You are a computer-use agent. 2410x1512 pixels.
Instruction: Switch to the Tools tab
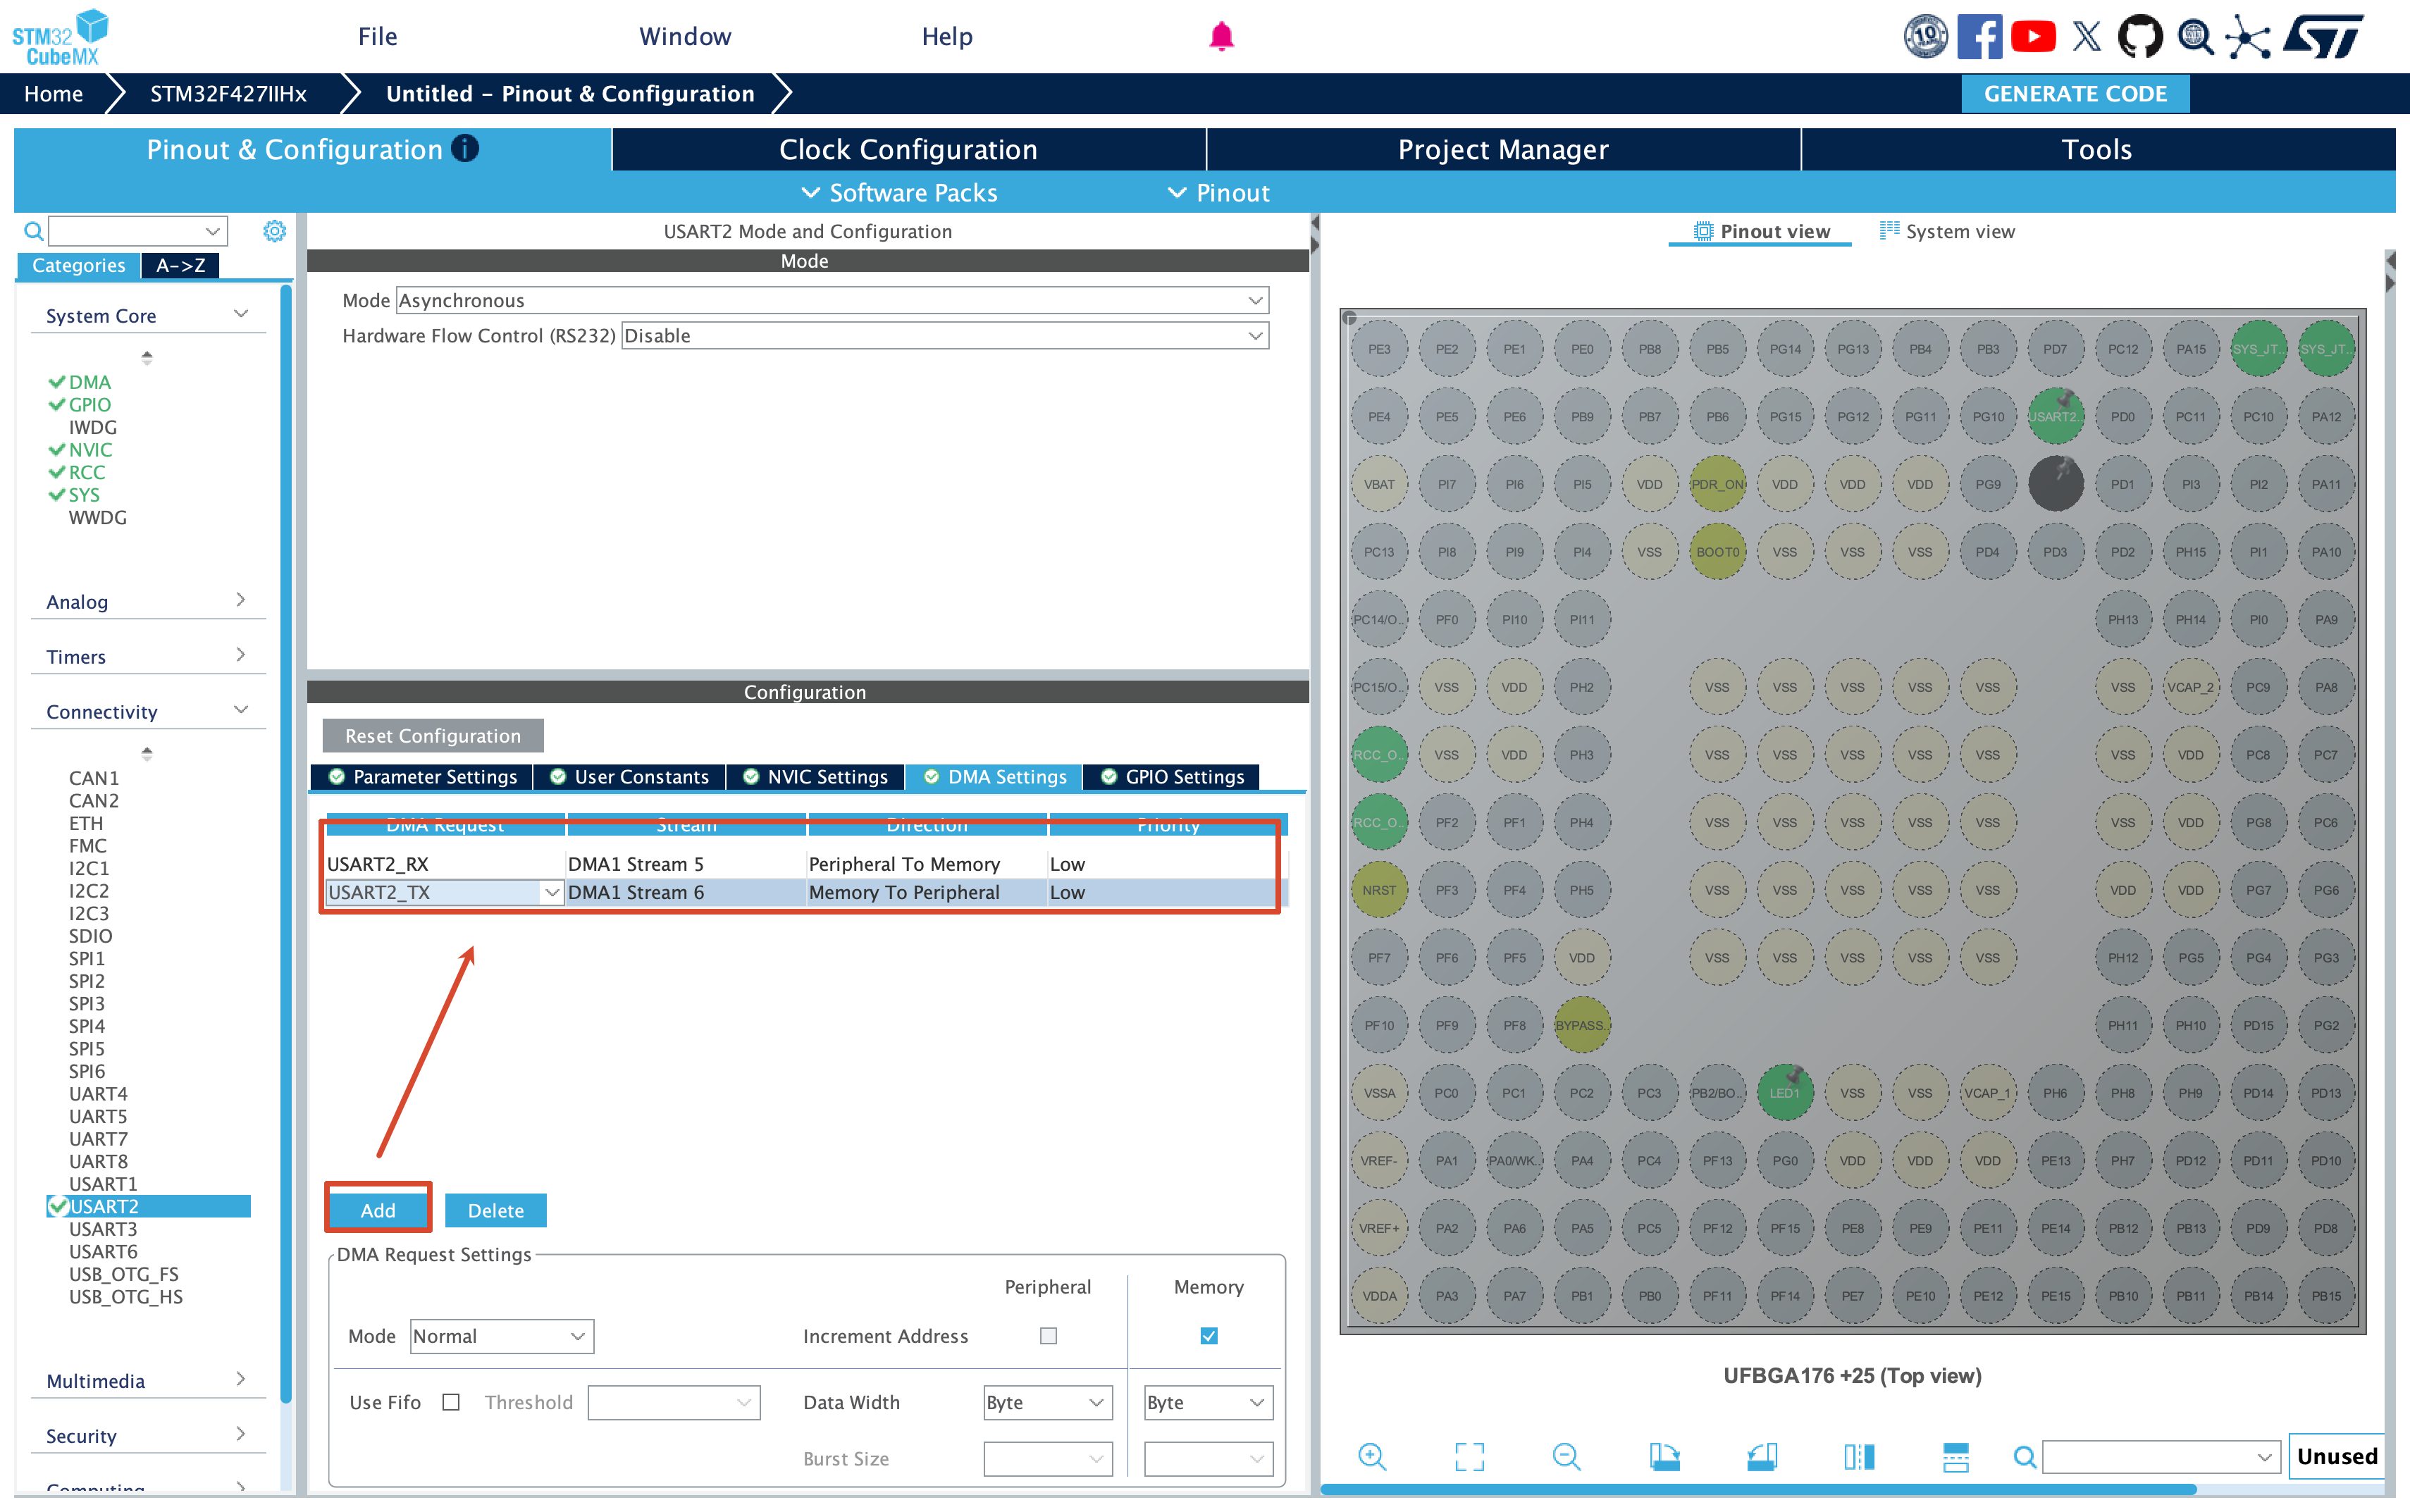(2097, 149)
